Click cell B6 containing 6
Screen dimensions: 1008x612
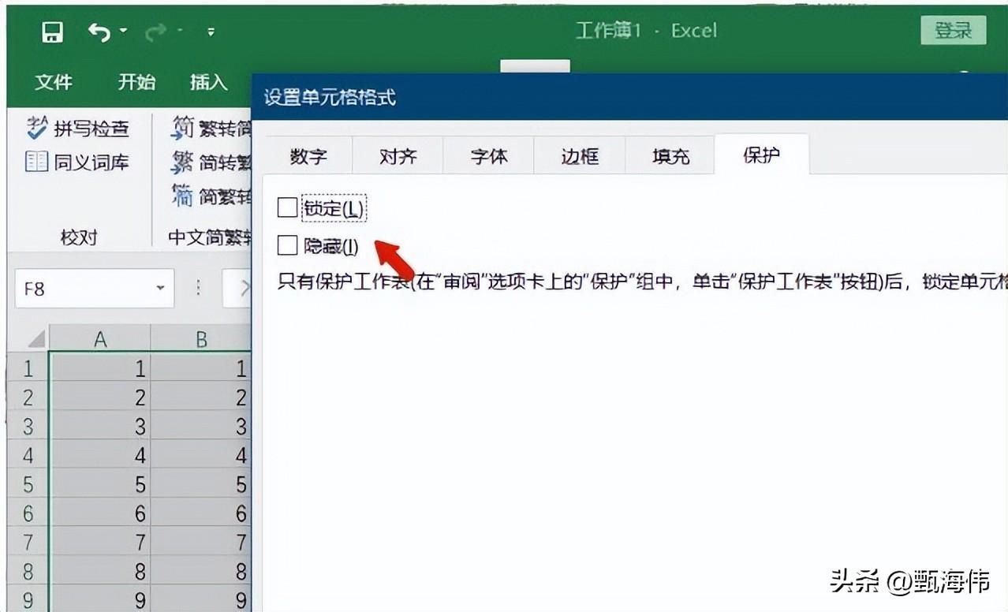click(201, 513)
